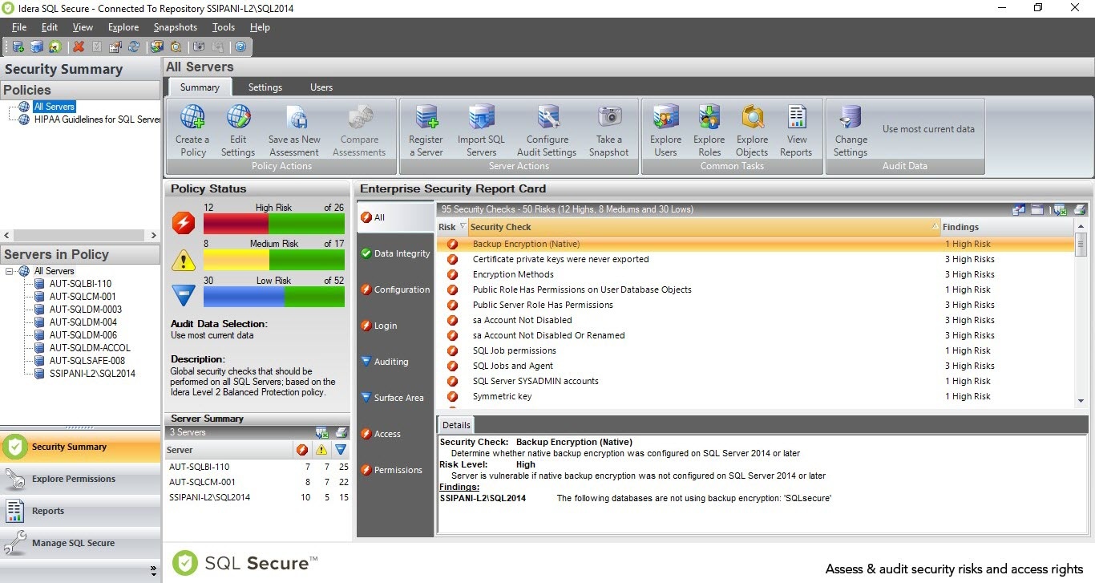1095x583 pixels.
Task: Export report card to Excel icon
Action: (x=1060, y=209)
